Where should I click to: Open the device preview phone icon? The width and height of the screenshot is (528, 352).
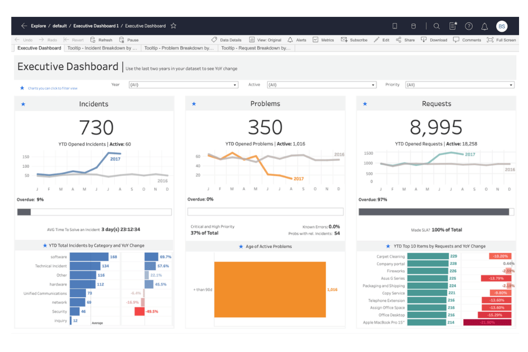click(x=394, y=26)
